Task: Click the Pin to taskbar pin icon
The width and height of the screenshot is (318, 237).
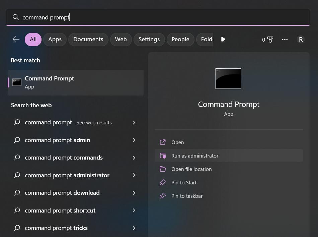Action: (x=163, y=196)
